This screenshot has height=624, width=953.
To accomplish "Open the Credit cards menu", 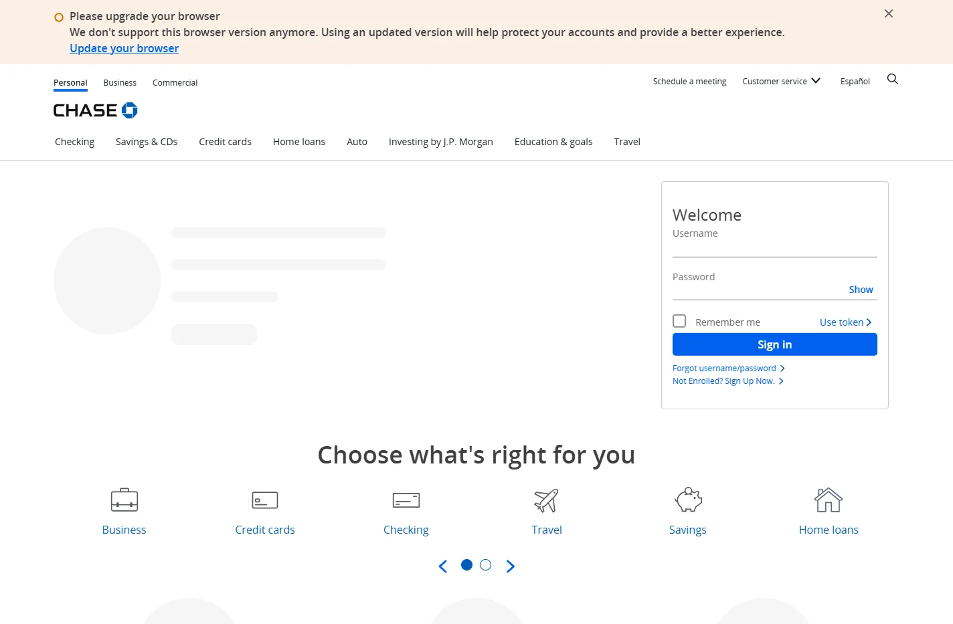I will (226, 142).
